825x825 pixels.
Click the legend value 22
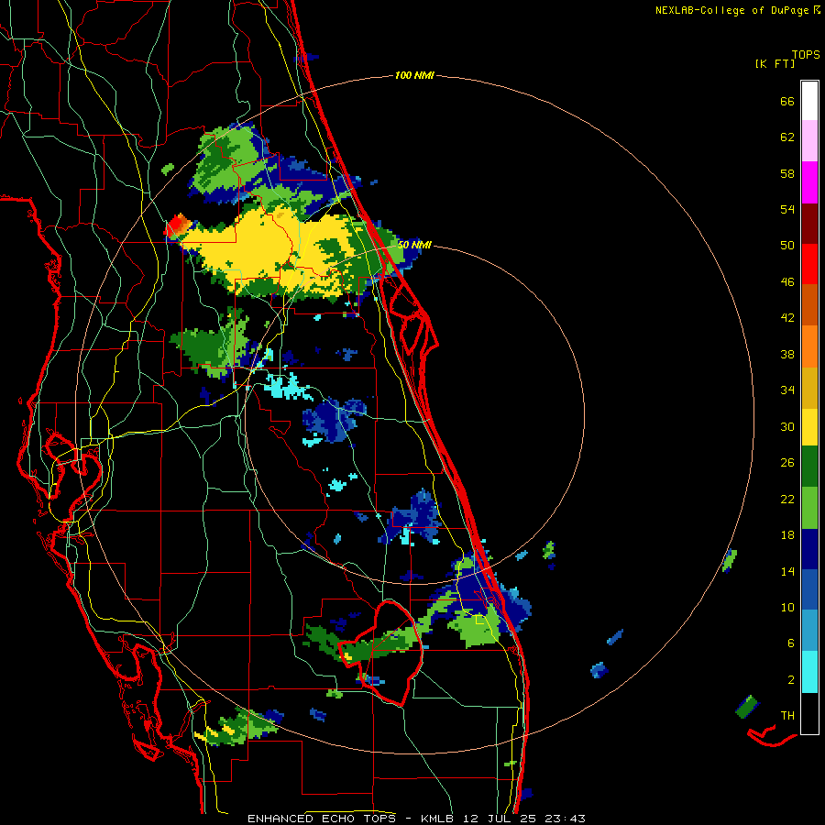click(787, 500)
